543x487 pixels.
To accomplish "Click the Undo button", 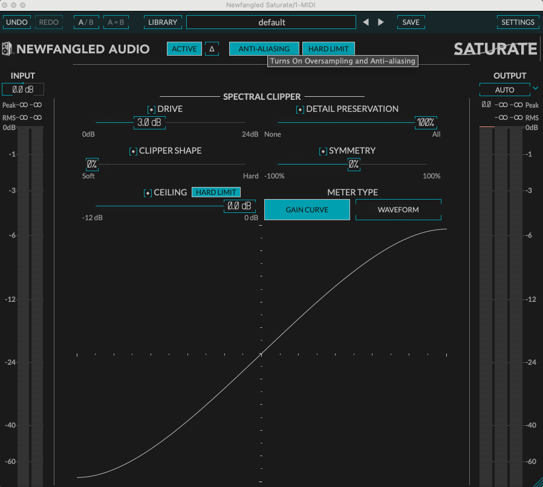I will (x=16, y=22).
